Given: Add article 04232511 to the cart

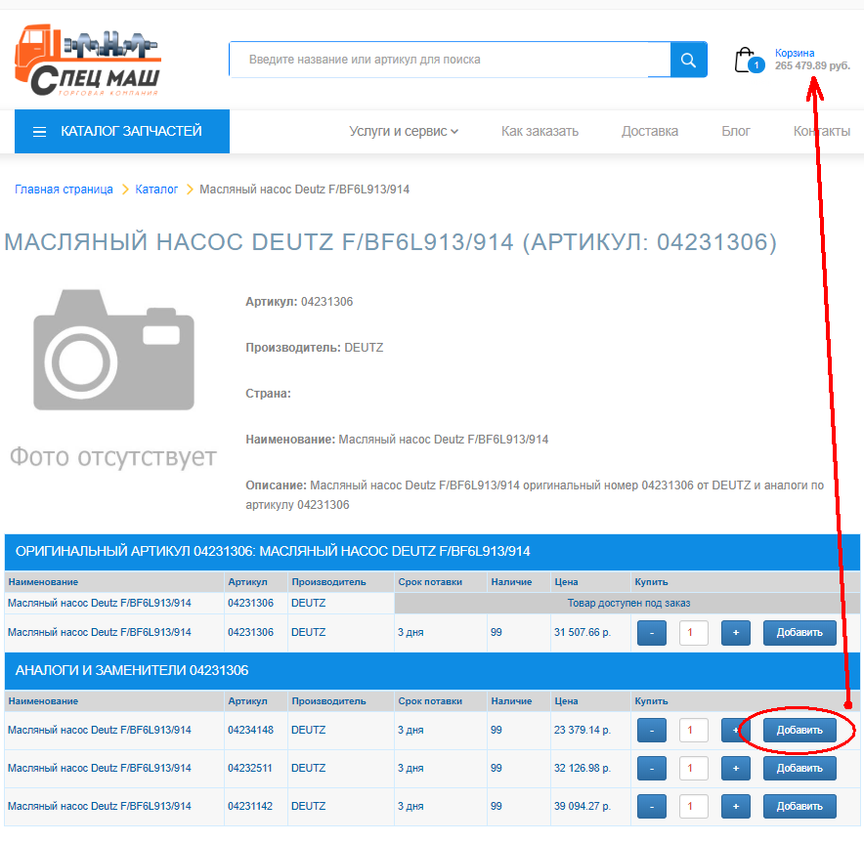Looking at the screenshot, I should [x=799, y=768].
